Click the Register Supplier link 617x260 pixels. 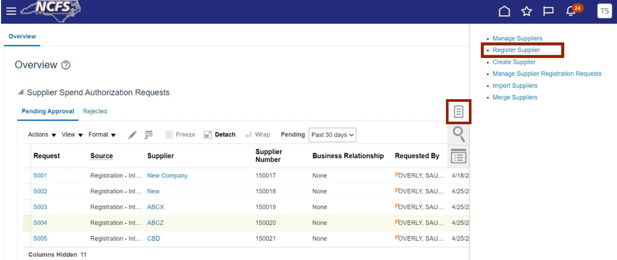(516, 50)
